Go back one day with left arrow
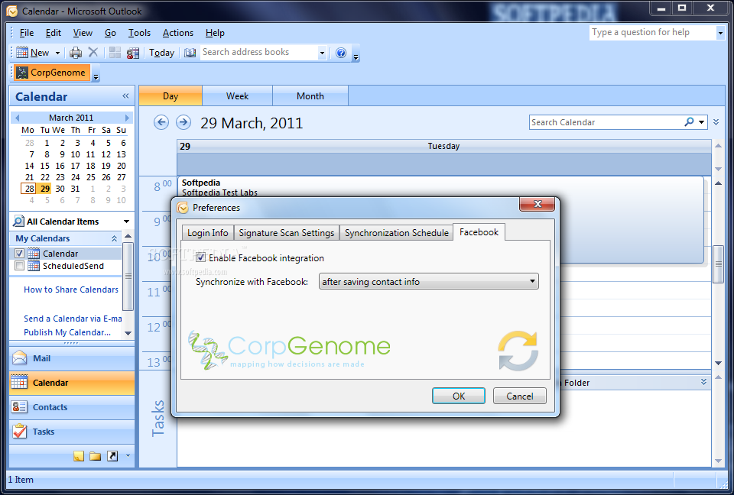The image size is (734, 495). tap(161, 122)
